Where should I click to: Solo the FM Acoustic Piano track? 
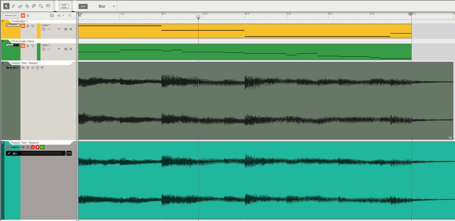(x=28, y=46)
